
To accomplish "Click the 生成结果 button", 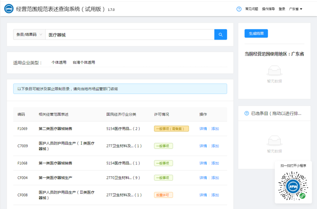I will [x=256, y=33].
